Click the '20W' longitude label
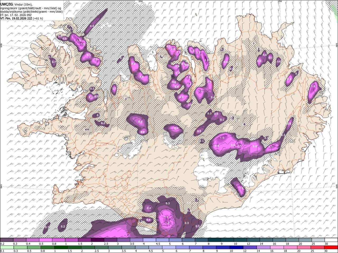338x253 pixels. click(x=140, y=1)
